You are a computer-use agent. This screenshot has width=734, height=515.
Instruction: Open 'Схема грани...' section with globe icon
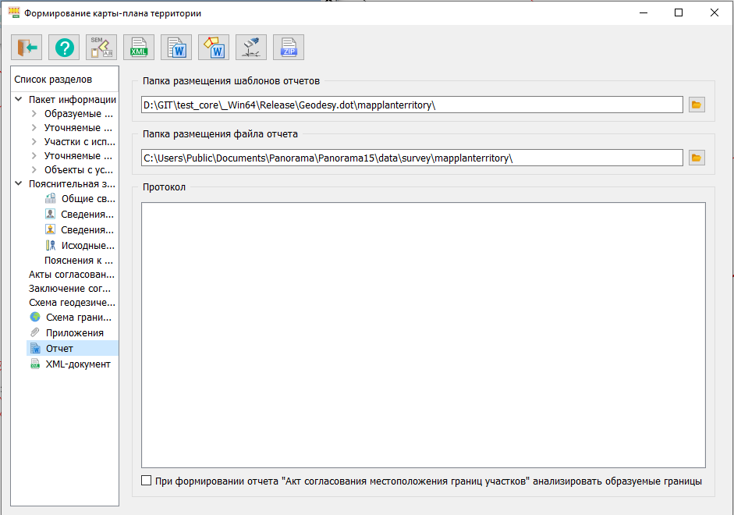point(78,318)
